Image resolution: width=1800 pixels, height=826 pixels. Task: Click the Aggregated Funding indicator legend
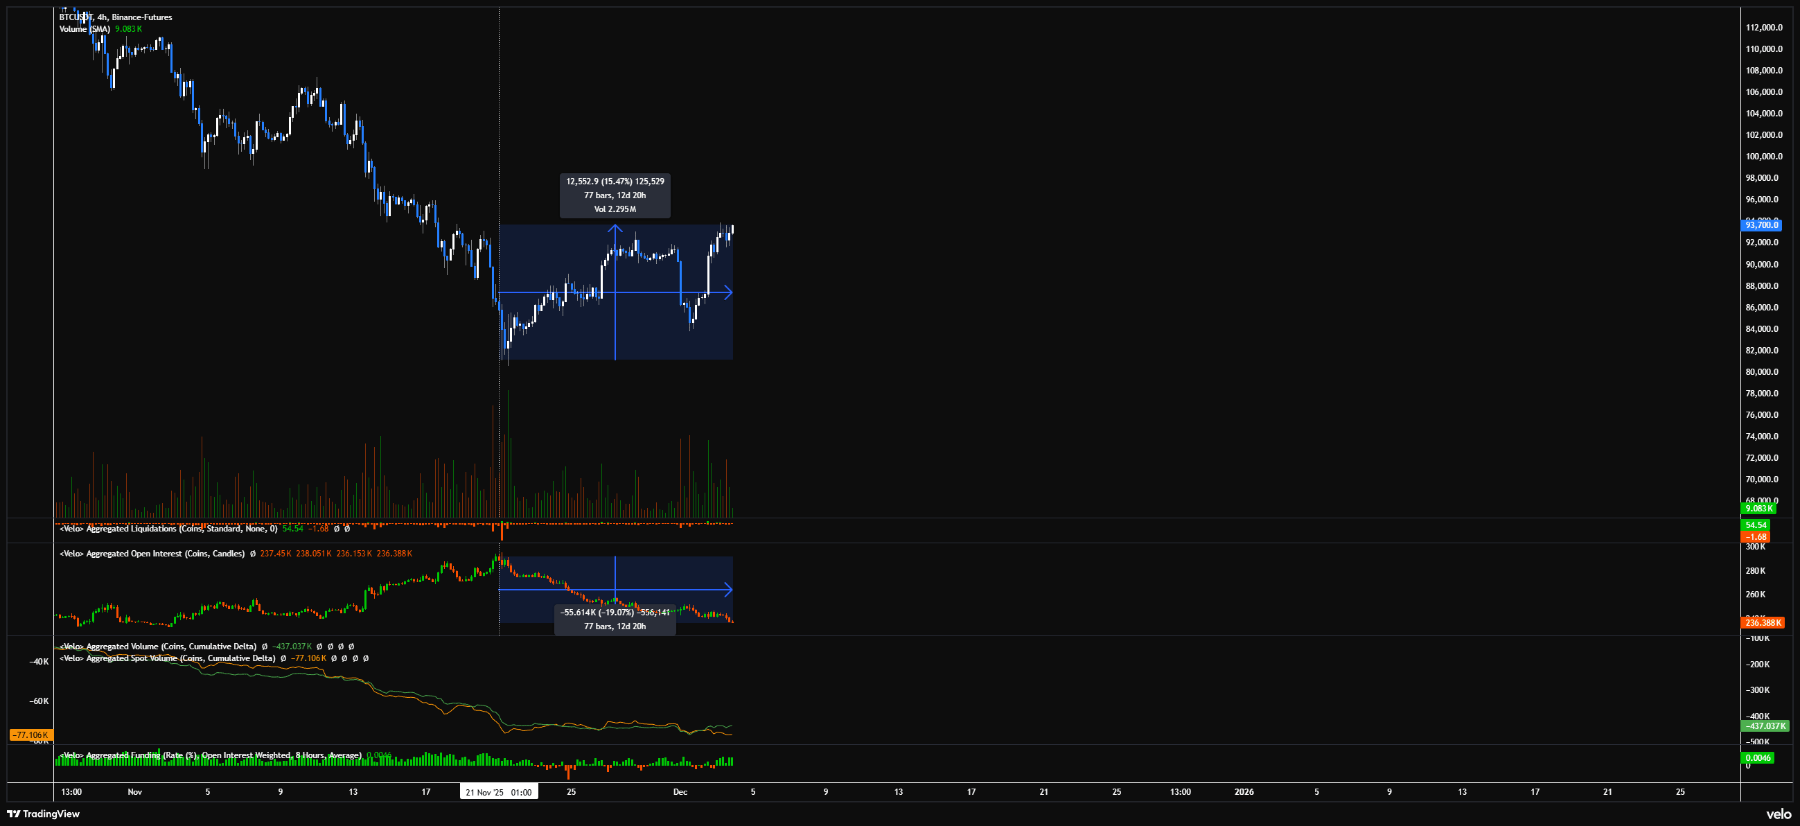pyautogui.click(x=210, y=755)
